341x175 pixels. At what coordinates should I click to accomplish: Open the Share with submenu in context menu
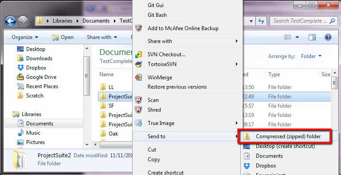pyautogui.click(x=188, y=41)
